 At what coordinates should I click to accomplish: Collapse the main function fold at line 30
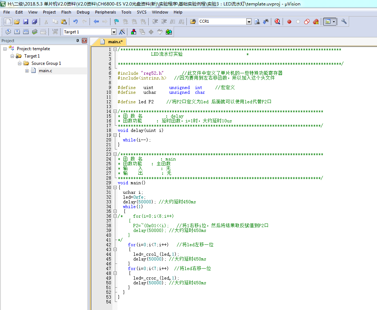115,188
